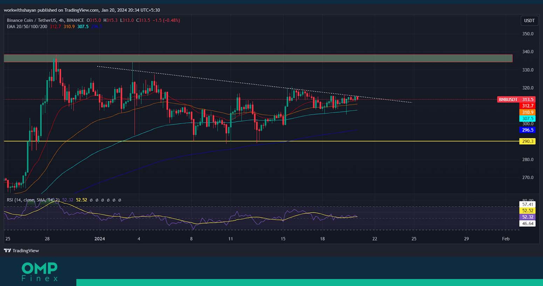The image size is (543, 286).
Task: Click the 46.64 RSI axis label
Action: pyautogui.click(x=528, y=223)
